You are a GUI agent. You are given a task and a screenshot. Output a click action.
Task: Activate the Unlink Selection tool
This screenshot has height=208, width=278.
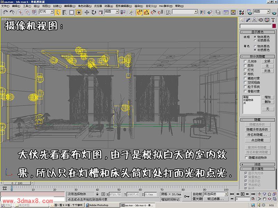27,12
